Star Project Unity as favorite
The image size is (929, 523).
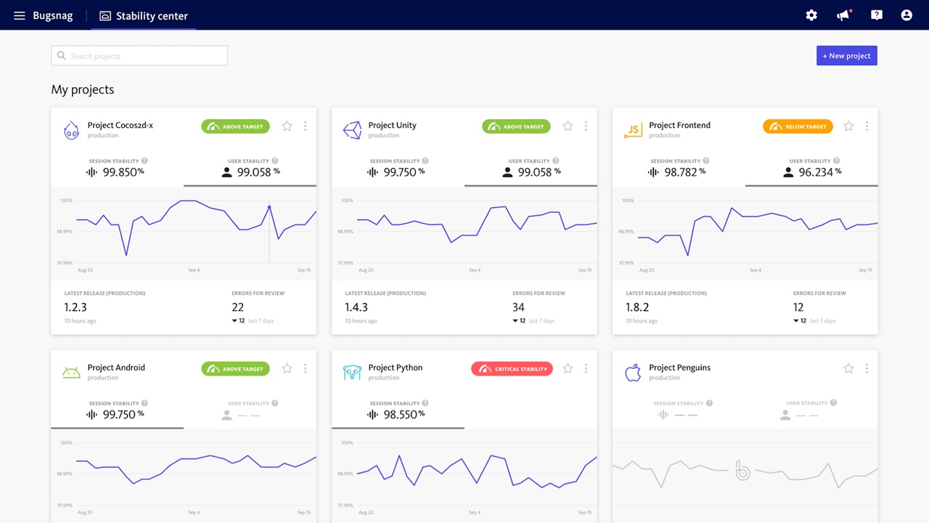[x=568, y=126]
